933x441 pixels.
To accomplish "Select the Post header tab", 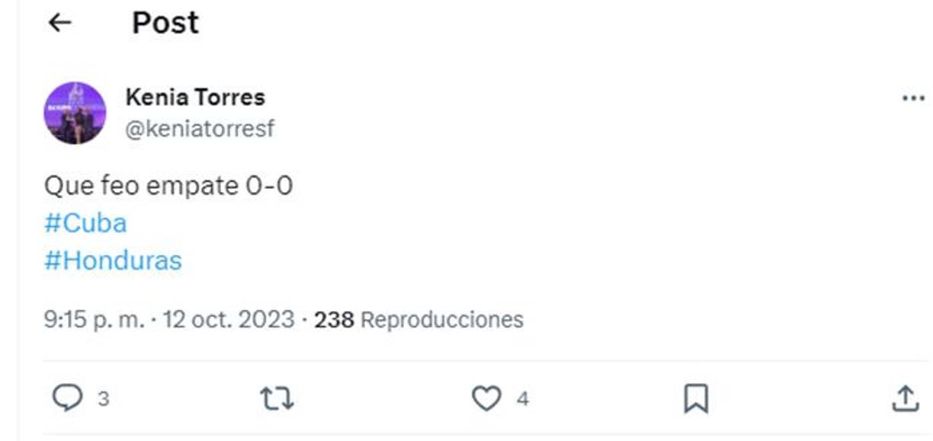I will click(165, 22).
